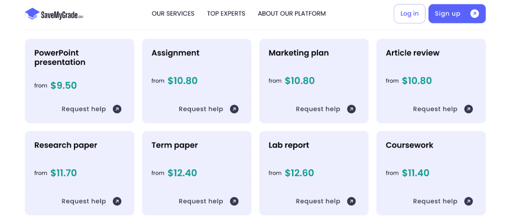Click the arrow icon in Coursework card
Image resolution: width=509 pixels, height=221 pixels.
click(468, 201)
